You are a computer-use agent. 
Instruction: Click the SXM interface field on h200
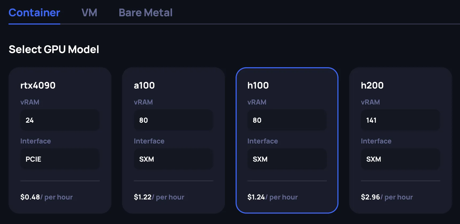click(401, 159)
